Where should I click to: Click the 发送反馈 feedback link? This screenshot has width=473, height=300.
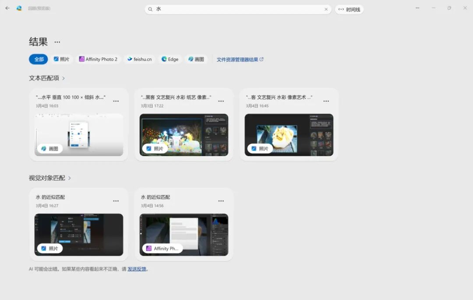point(137,269)
